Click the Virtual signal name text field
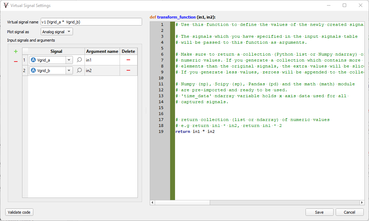This screenshot has height=221, width=369. click(x=91, y=22)
